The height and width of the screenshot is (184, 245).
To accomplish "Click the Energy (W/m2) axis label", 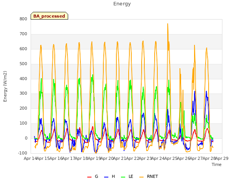I will click(x=5, y=86).
